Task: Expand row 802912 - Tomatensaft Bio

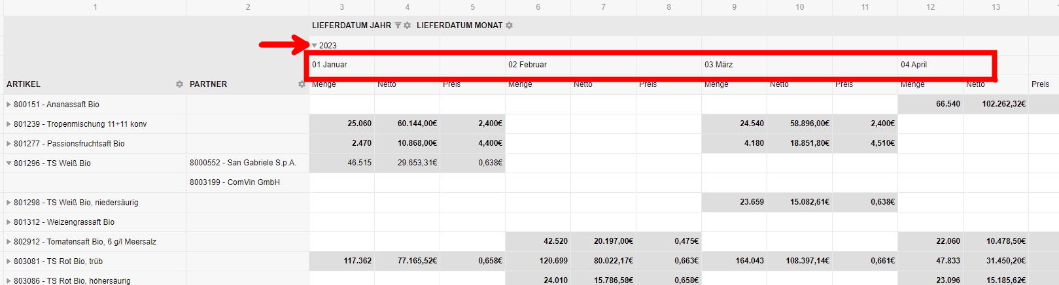Action: [9, 242]
